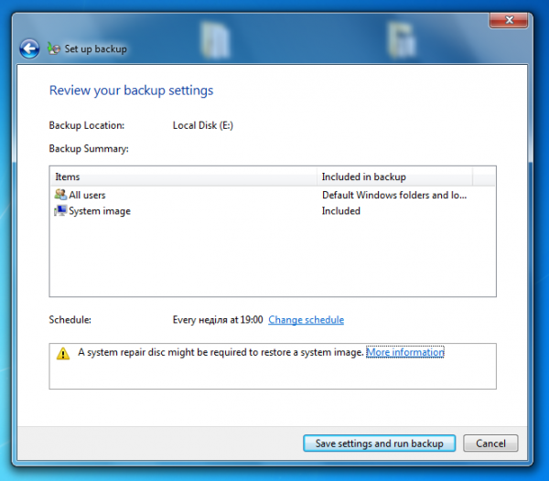Click the system repair disc warning text
The image size is (549, 481).
[x=221, y=352]
